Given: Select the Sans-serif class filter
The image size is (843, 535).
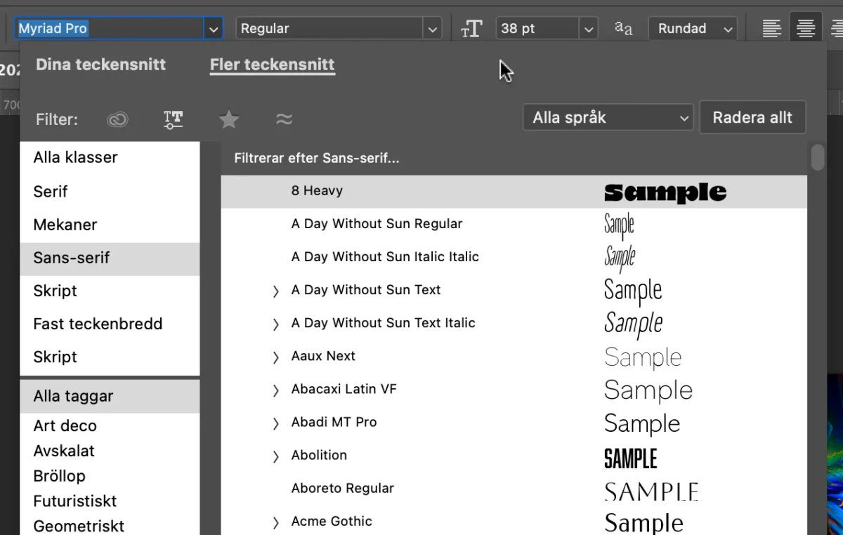Looking at the screenshot, I should point(110,258).
